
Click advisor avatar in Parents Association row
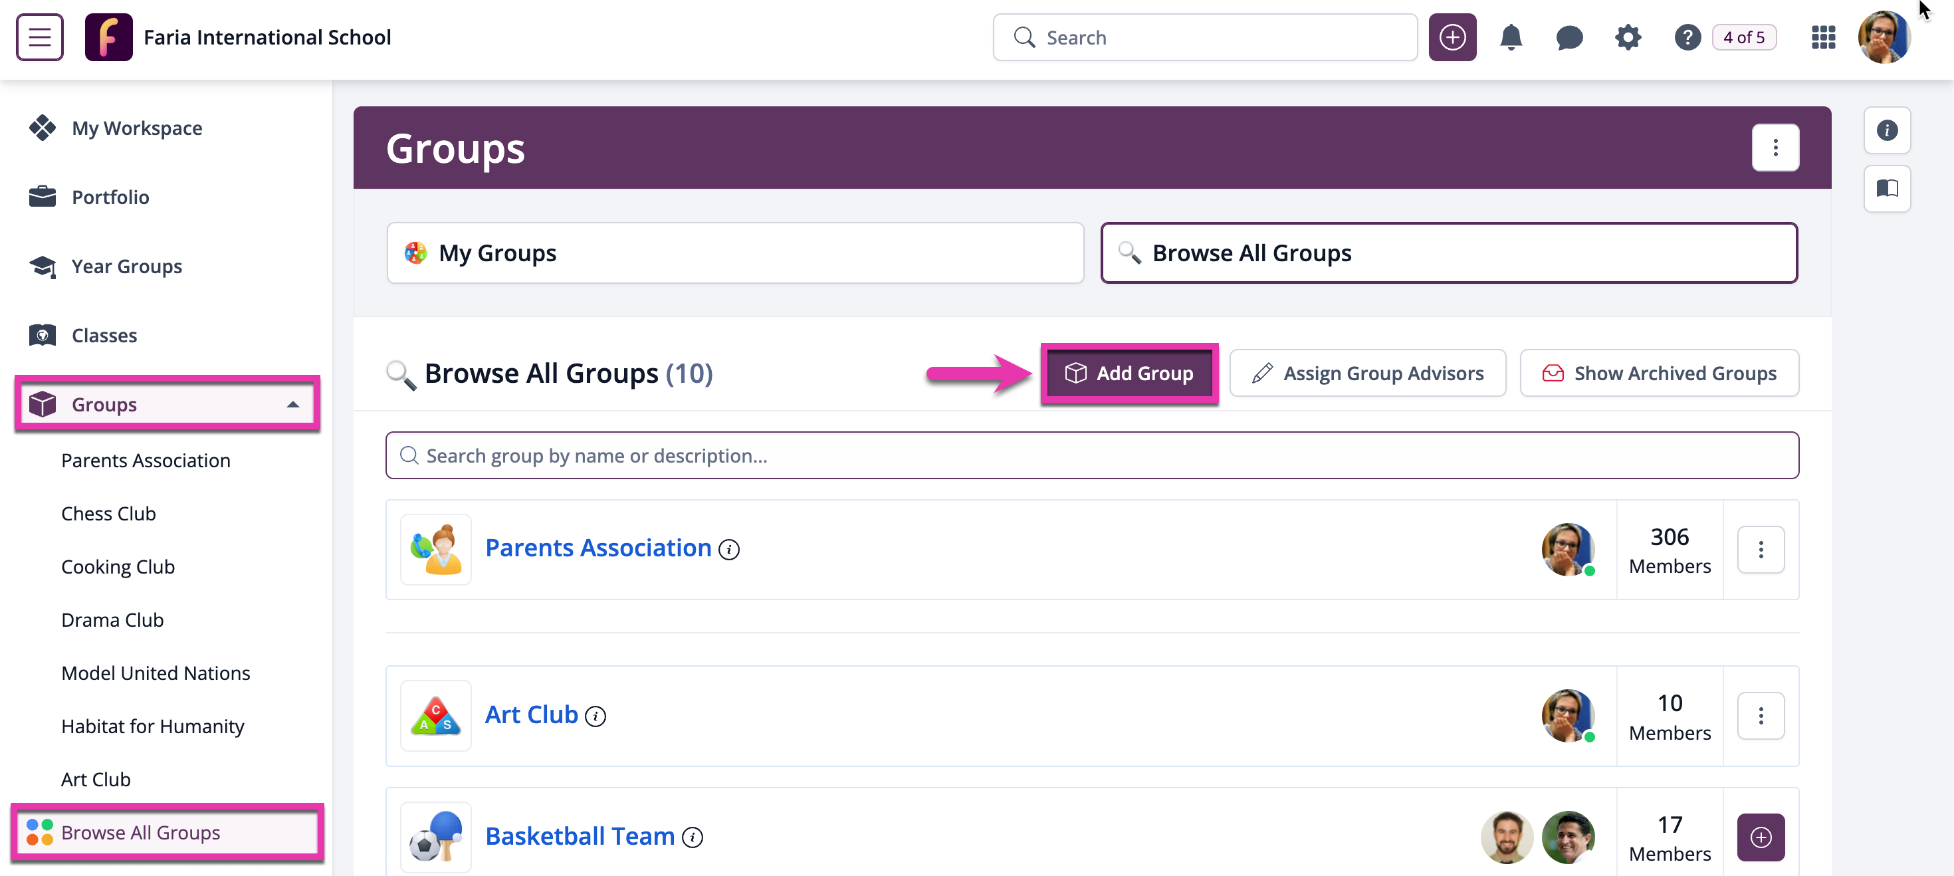(x=1567, y=548)
